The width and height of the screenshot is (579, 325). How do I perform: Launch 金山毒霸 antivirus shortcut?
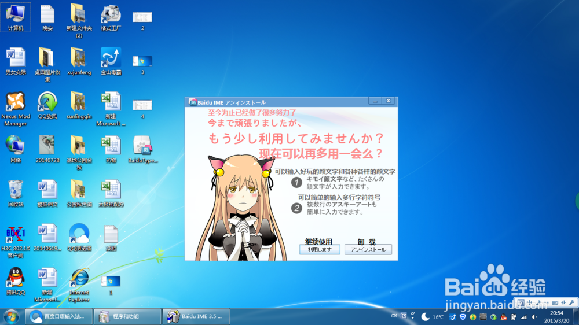tap(111, 61)
